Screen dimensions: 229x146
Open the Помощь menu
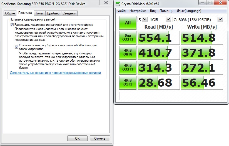[166, 11]
